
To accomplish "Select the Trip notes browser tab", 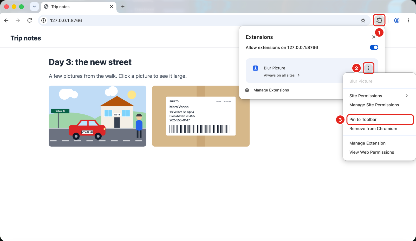I will (x=79, y=7).
